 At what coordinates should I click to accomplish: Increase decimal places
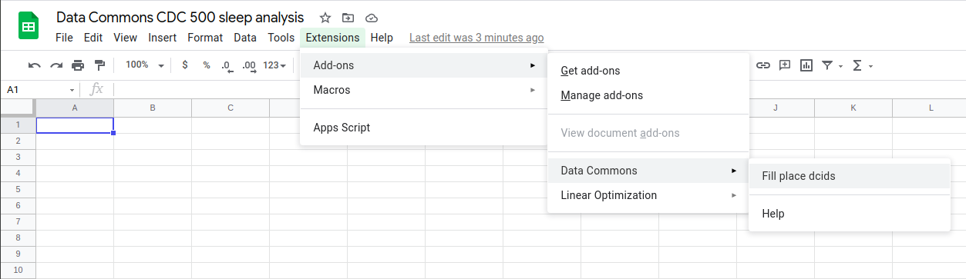(248, 65)
